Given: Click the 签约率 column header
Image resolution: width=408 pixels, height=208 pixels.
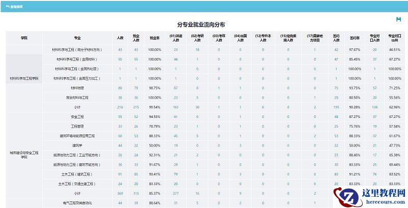Looking at the screenshot, I should pos(354,38).
